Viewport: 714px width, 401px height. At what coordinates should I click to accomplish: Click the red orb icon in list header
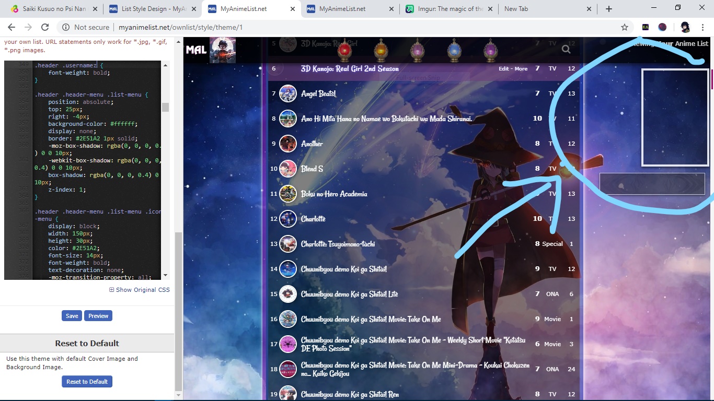click(344, 51)
